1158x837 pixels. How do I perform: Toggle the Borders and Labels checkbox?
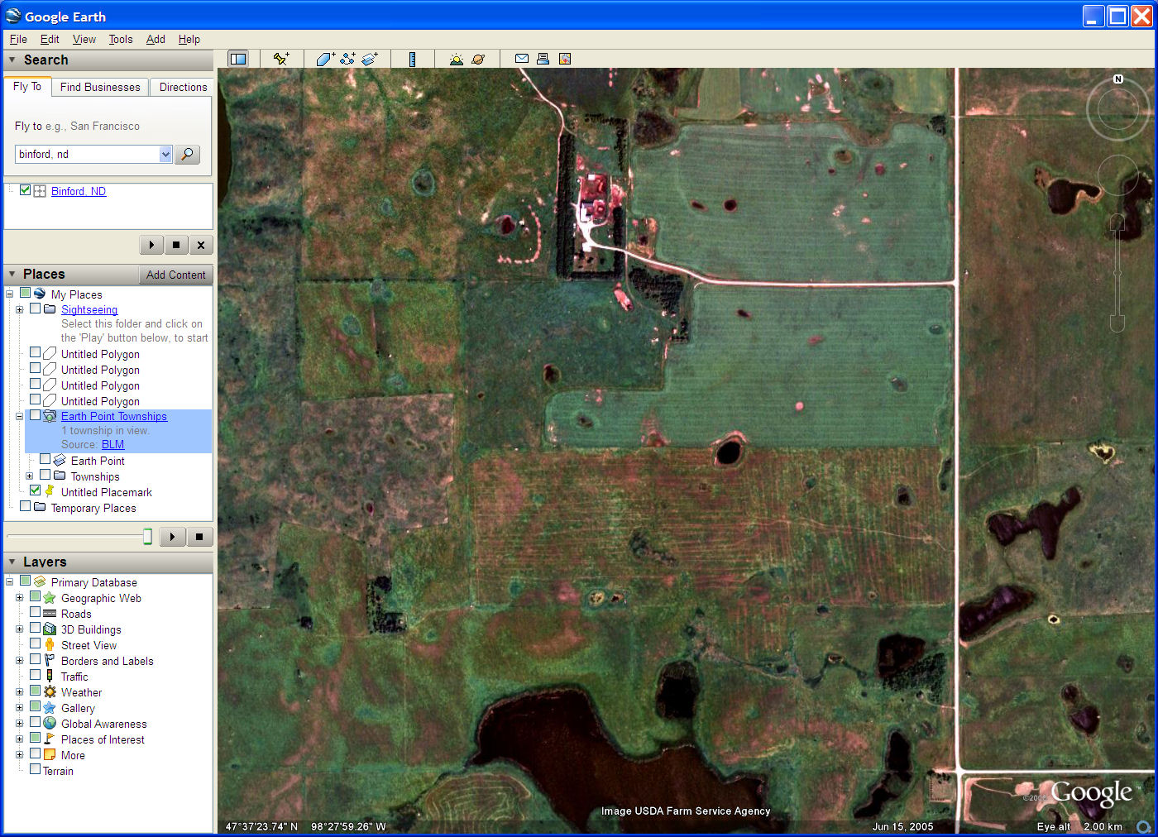click(35, 660)
